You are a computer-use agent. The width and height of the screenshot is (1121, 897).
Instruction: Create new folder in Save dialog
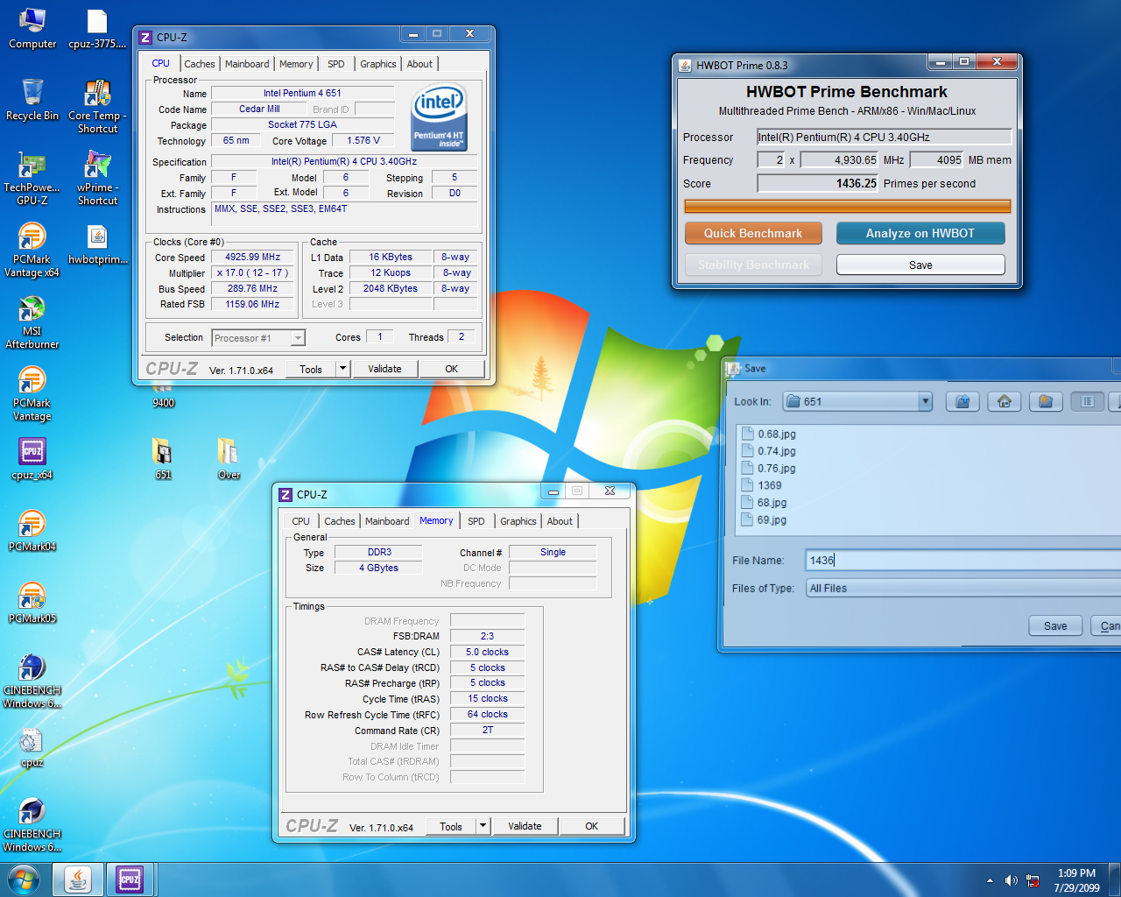[1046, 401]
